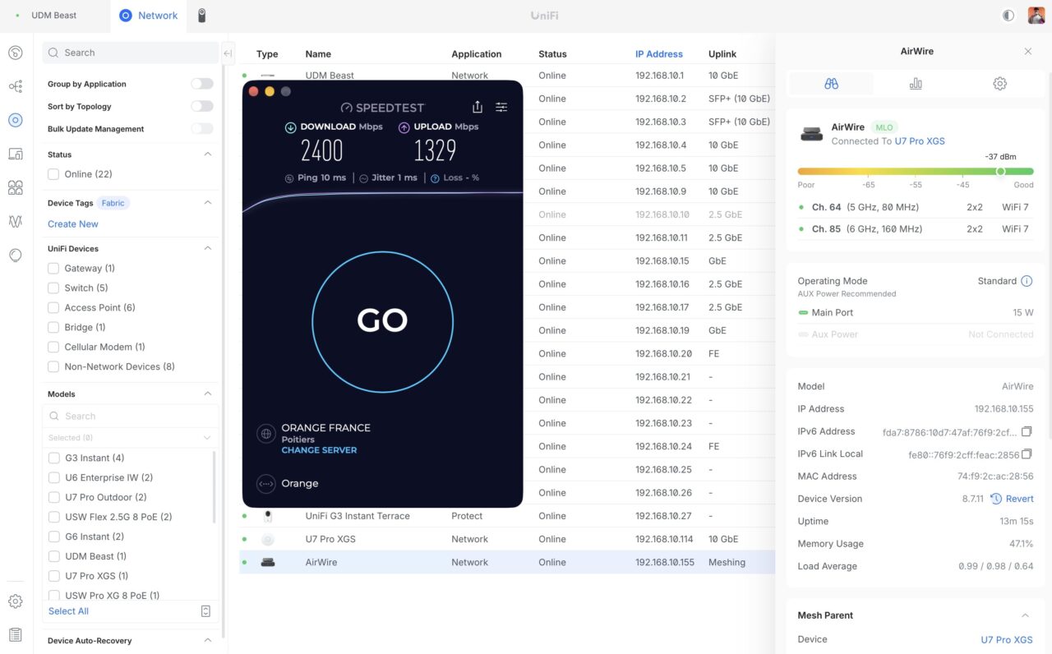The height and width of the screenshot is (654, 1052).
Task: Toggle Sort by Topology switch
Action: (202, 106)
